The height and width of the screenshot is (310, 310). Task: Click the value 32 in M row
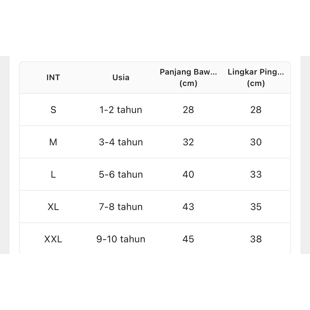[x=188, y=142]
